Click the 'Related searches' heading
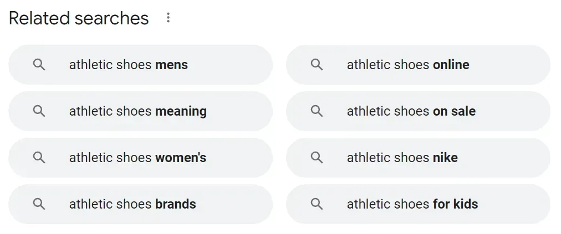This screenshot has height=234, width=561. [x=79, y=18]
